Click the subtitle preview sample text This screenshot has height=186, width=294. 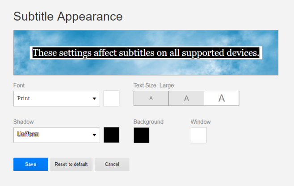point(146,53)
